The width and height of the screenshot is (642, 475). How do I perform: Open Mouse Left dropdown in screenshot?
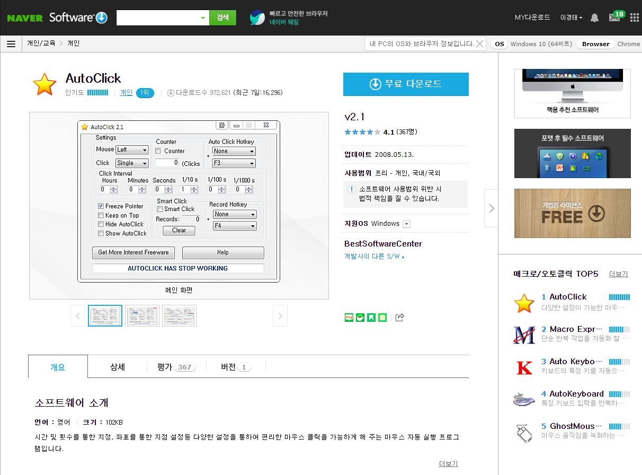132,150
